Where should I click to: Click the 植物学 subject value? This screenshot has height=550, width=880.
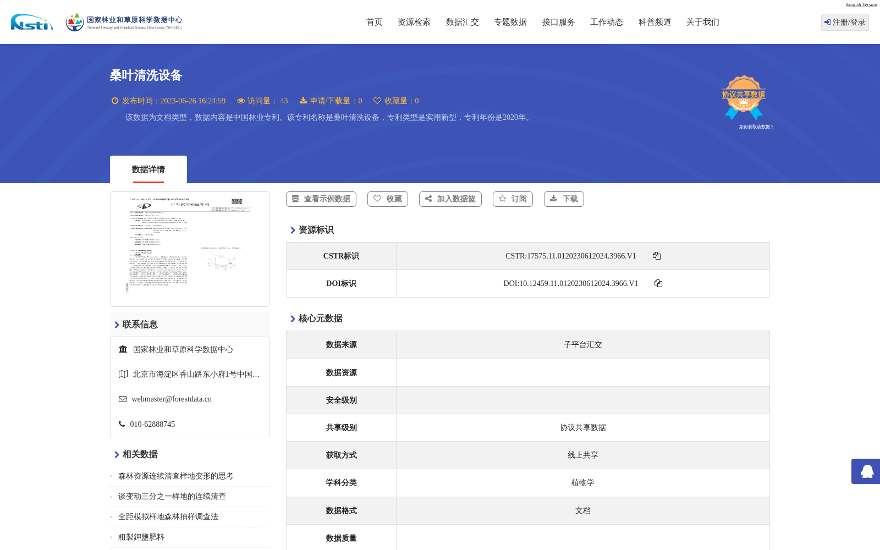[583, 482]
